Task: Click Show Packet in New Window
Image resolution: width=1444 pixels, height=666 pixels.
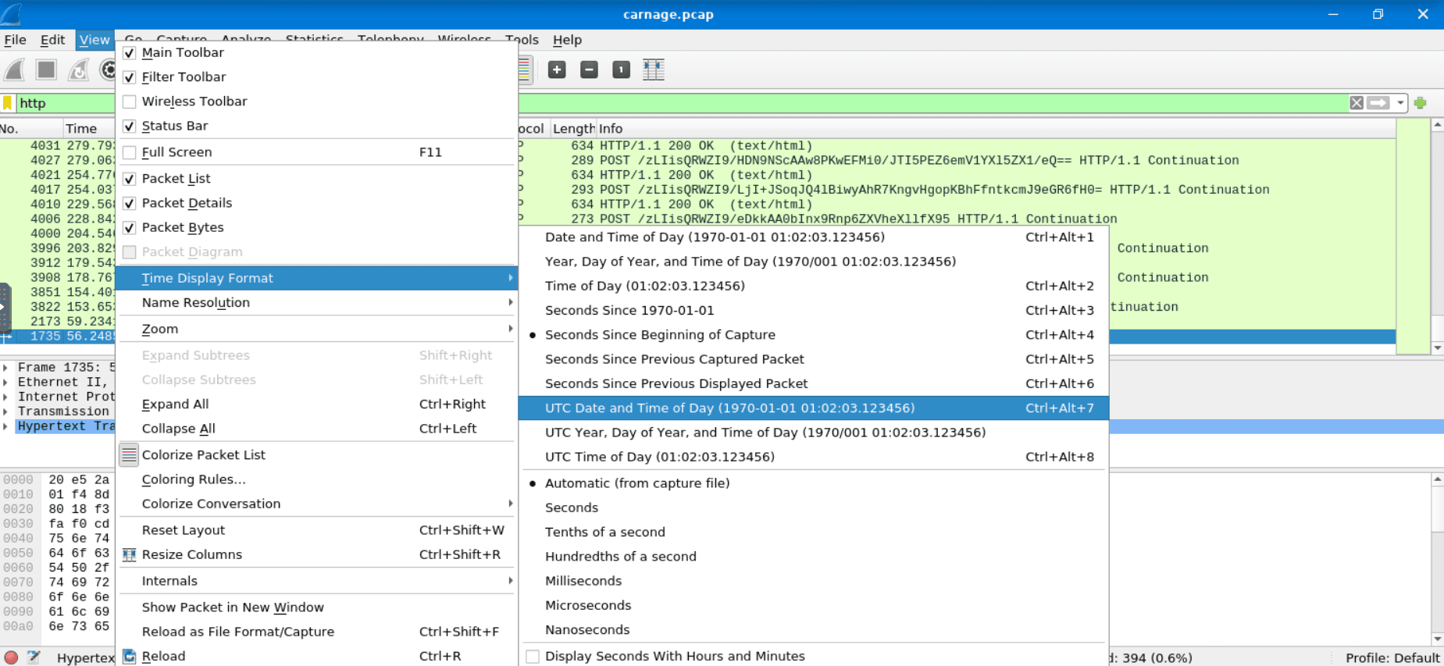Action: [316, 607]
